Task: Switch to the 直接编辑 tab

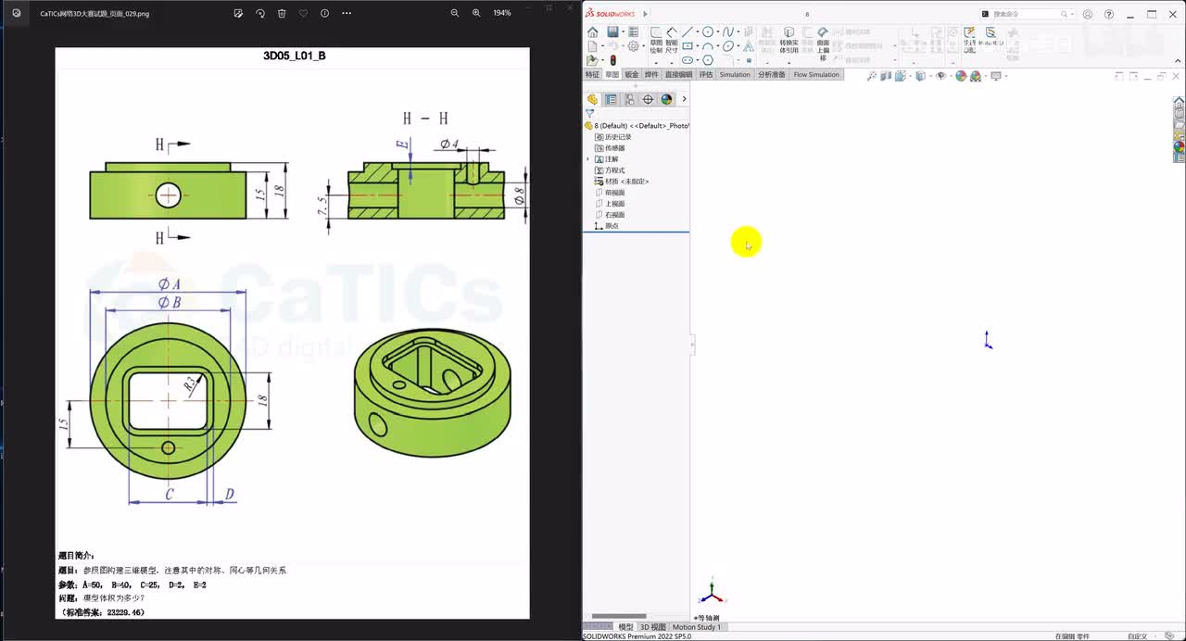Action: 678,74
